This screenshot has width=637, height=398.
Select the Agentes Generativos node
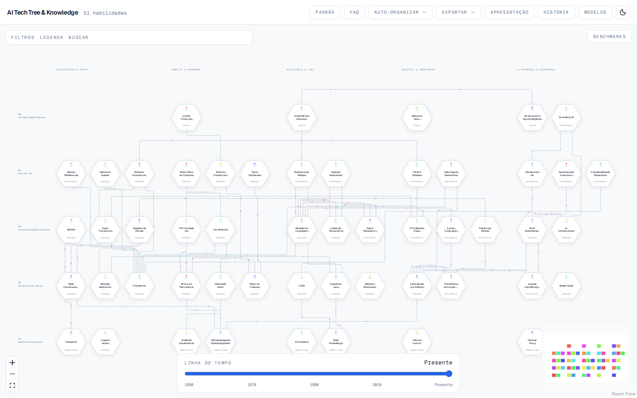point(336,173)
